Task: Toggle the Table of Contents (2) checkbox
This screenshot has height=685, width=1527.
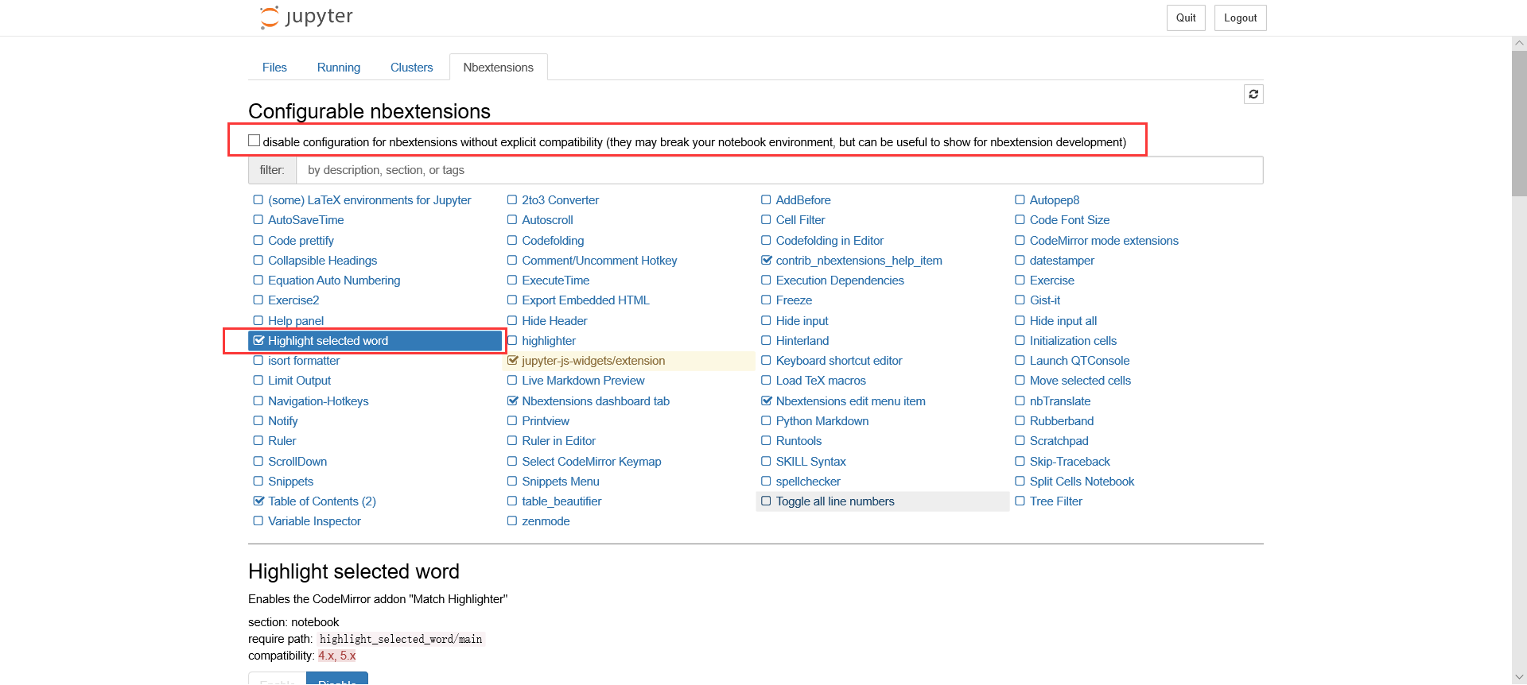Action: (x=258, y=501)
